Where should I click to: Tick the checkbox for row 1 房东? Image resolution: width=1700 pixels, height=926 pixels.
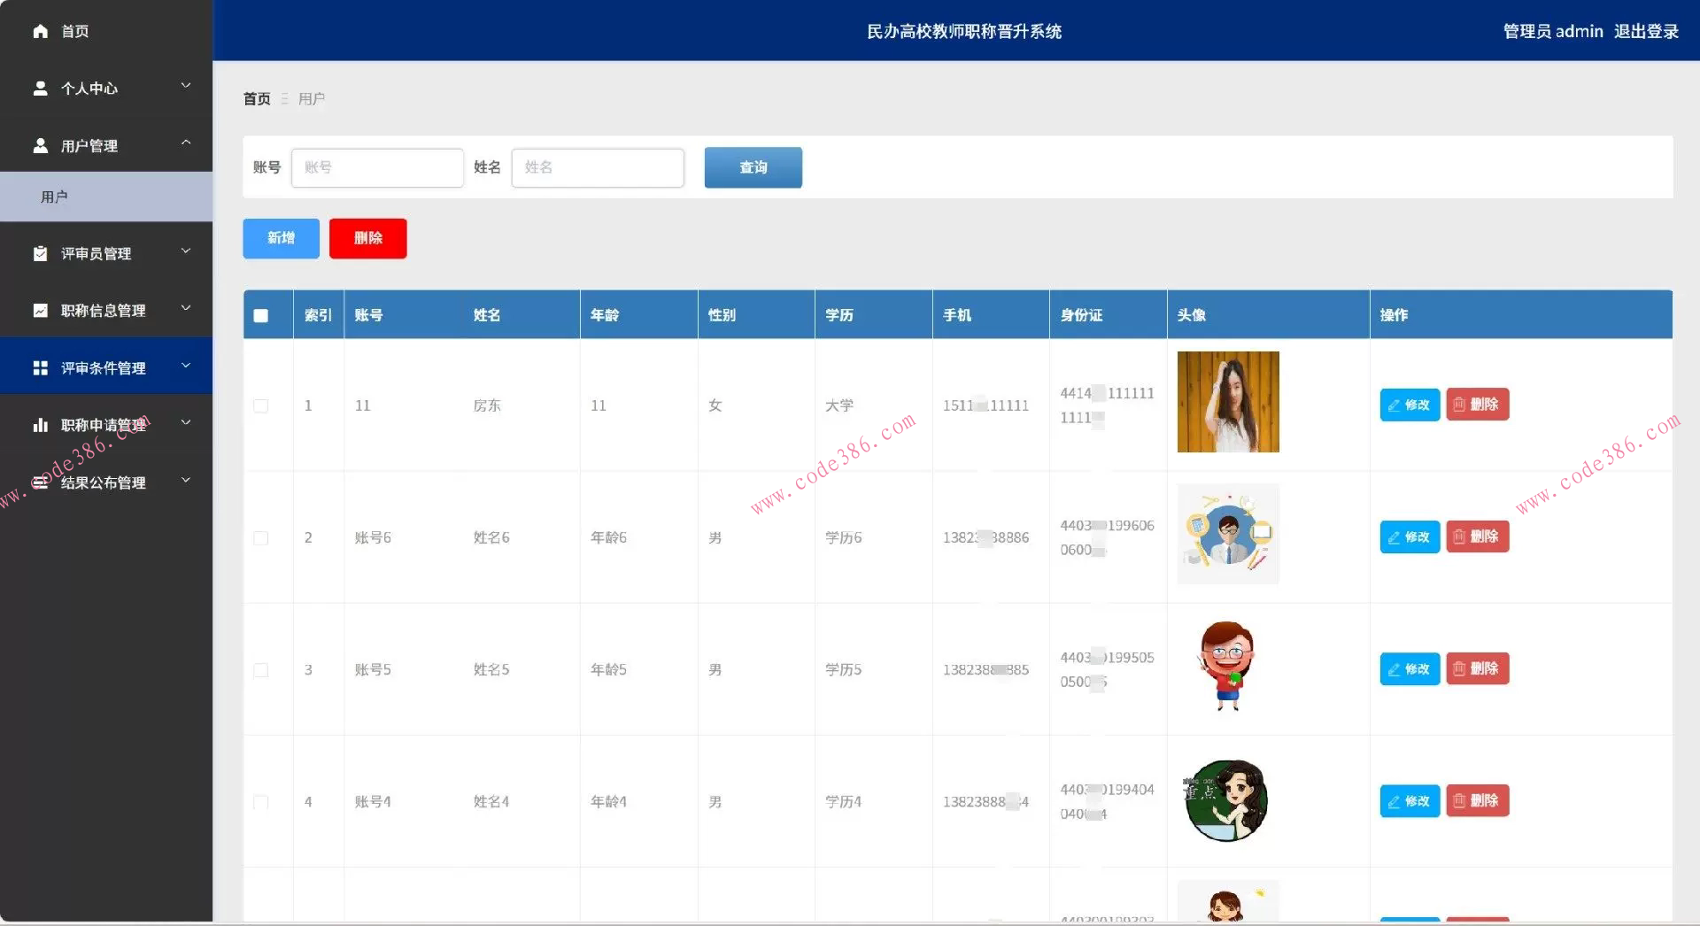(x=260, y=405)
